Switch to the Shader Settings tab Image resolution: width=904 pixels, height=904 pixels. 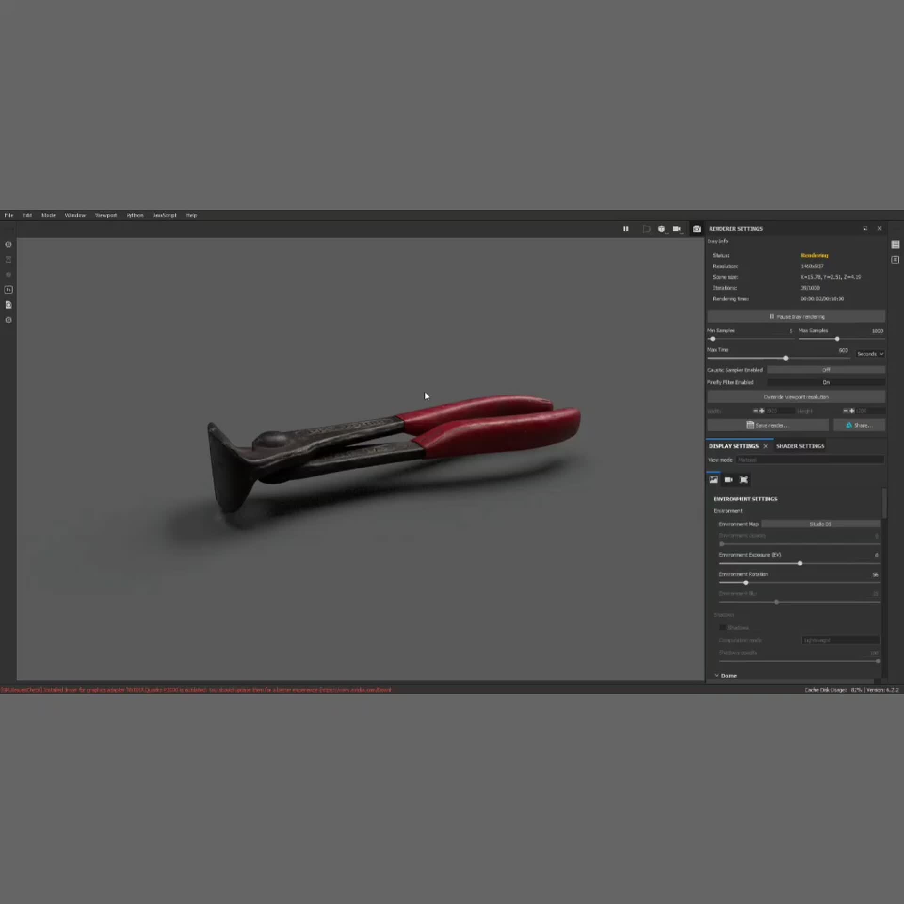click(x=800, y=446)
